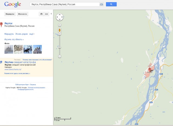The height and width of the screenshot is (126, 173).
Task: Zoom out with the bottom minus button
Action: point(59,56)
